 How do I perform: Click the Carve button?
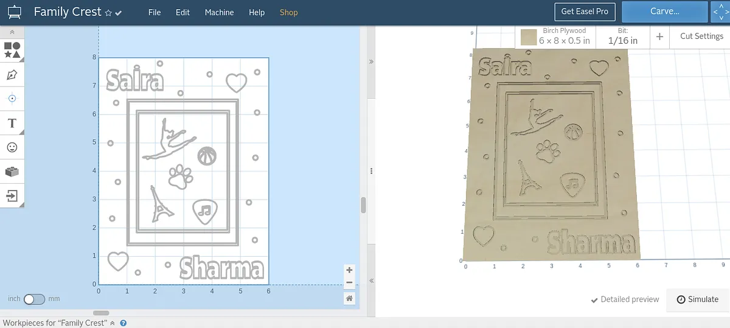point(664,12)
